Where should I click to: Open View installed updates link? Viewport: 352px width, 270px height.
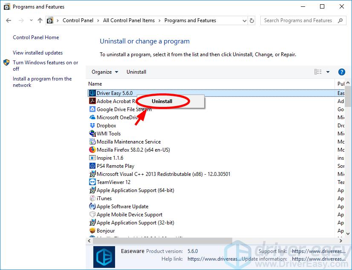[x=38, y=53]
